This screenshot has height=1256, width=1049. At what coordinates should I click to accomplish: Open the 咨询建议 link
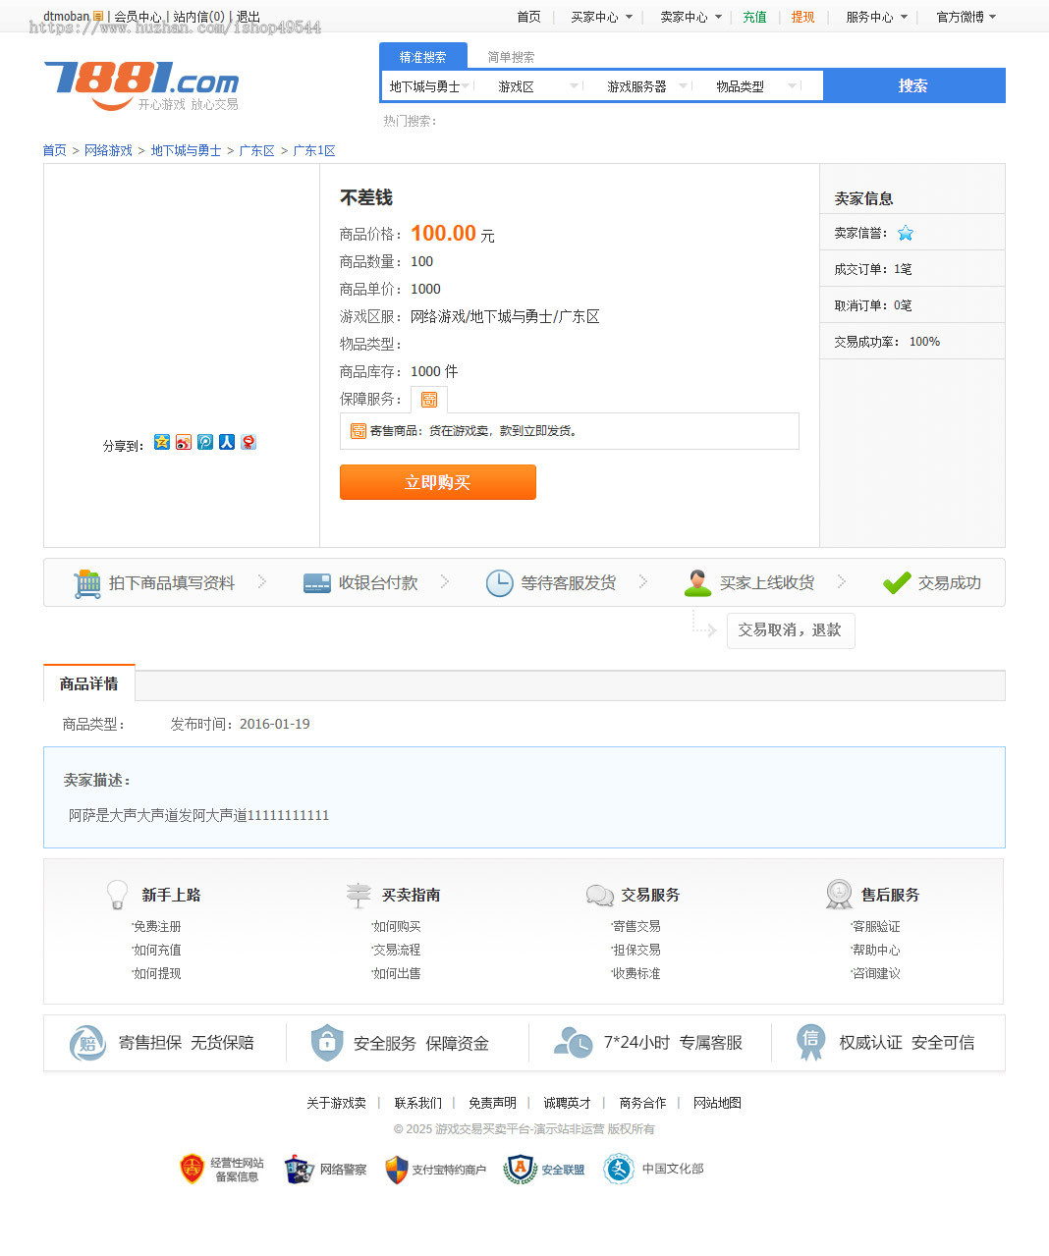pos(876,973)
